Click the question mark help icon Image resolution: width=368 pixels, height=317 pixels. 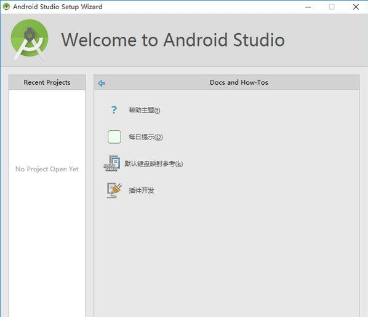click(x=114, y=109)
